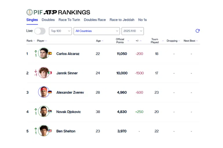Sort by Age column arrow
Viewport: 223px width, 148px height.
click(x=103, y=41)
